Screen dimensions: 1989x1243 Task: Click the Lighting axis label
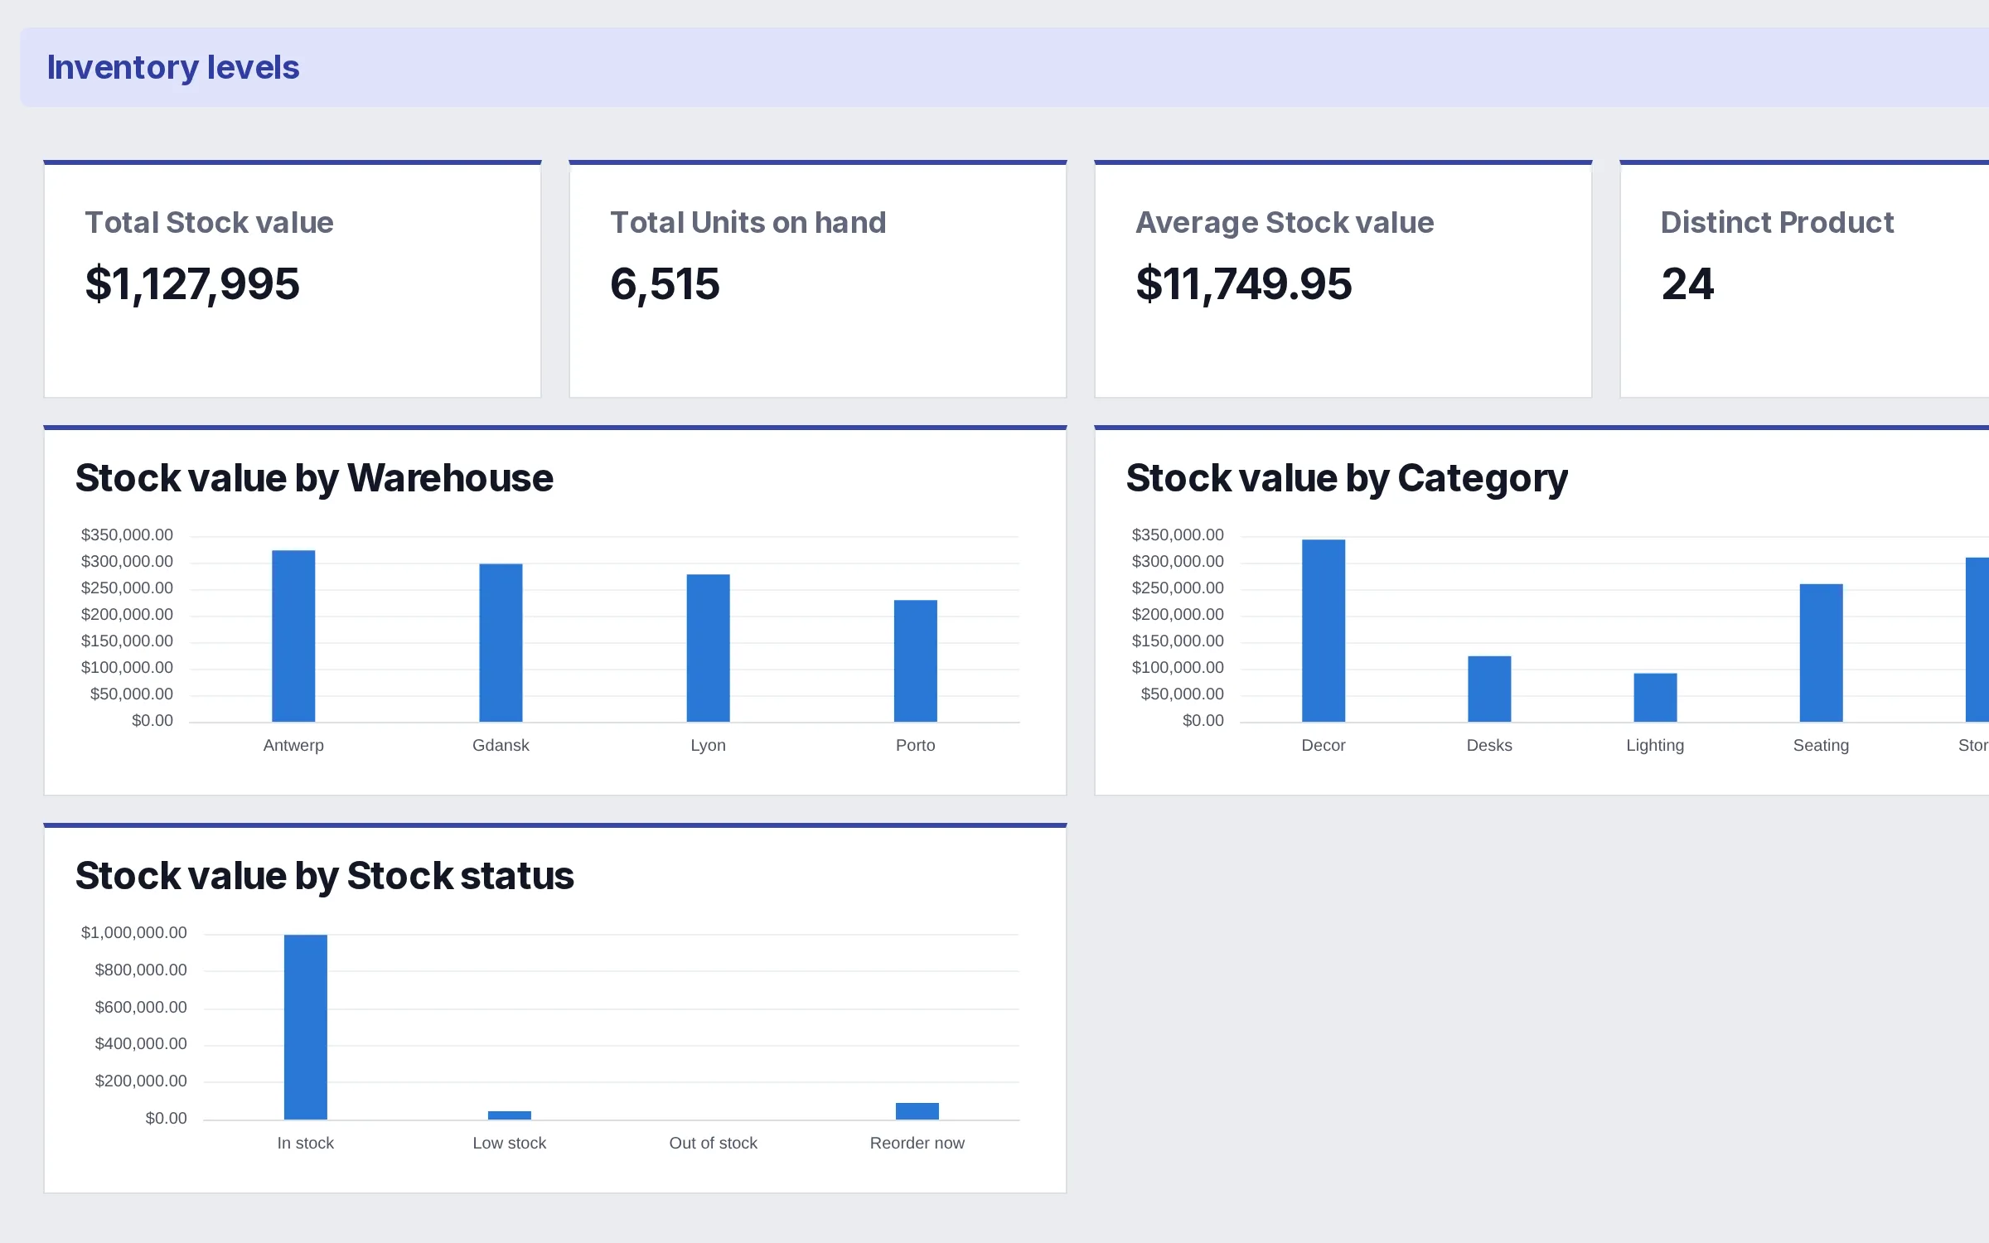click(x=1655, y=745)
